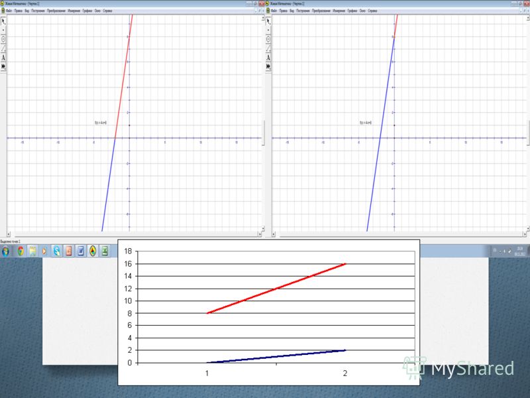This screenshot has height=398, width=530.
Task: Open the Файл menu in right window
Action: 274,11
